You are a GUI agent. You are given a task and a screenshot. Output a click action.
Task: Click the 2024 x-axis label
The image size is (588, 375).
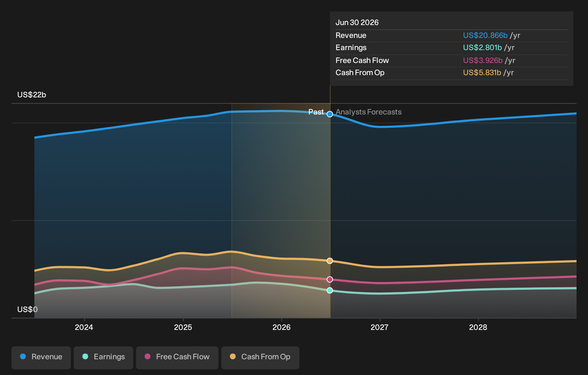pyautogui.click(x=84, y=327)
